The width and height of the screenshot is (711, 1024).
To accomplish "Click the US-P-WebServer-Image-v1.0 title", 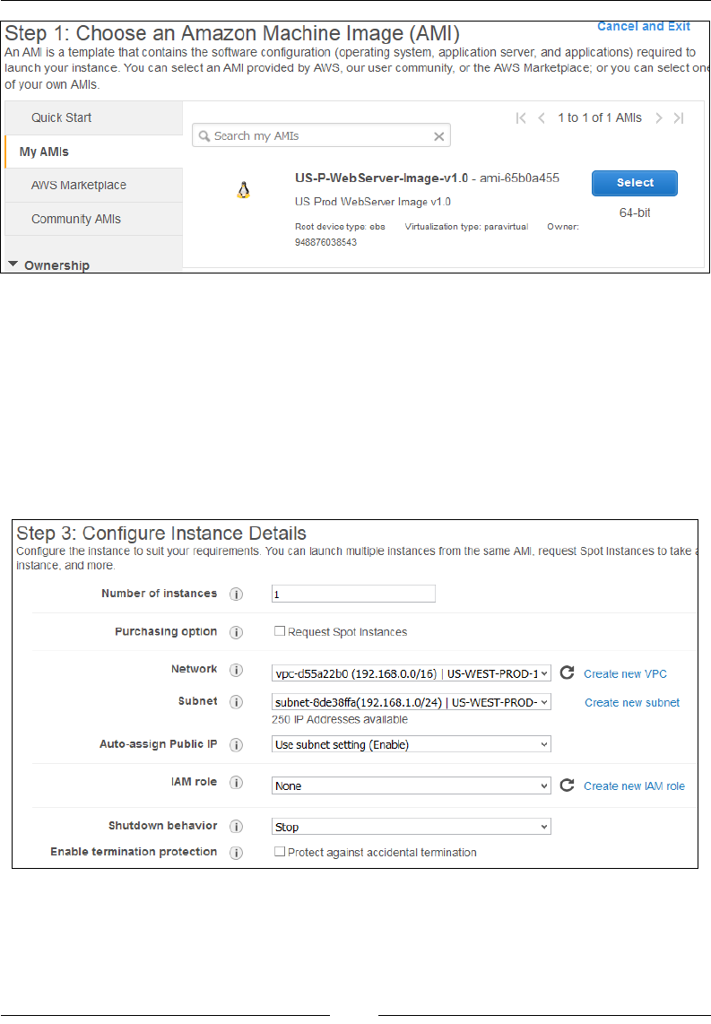I will click(381, 178).
